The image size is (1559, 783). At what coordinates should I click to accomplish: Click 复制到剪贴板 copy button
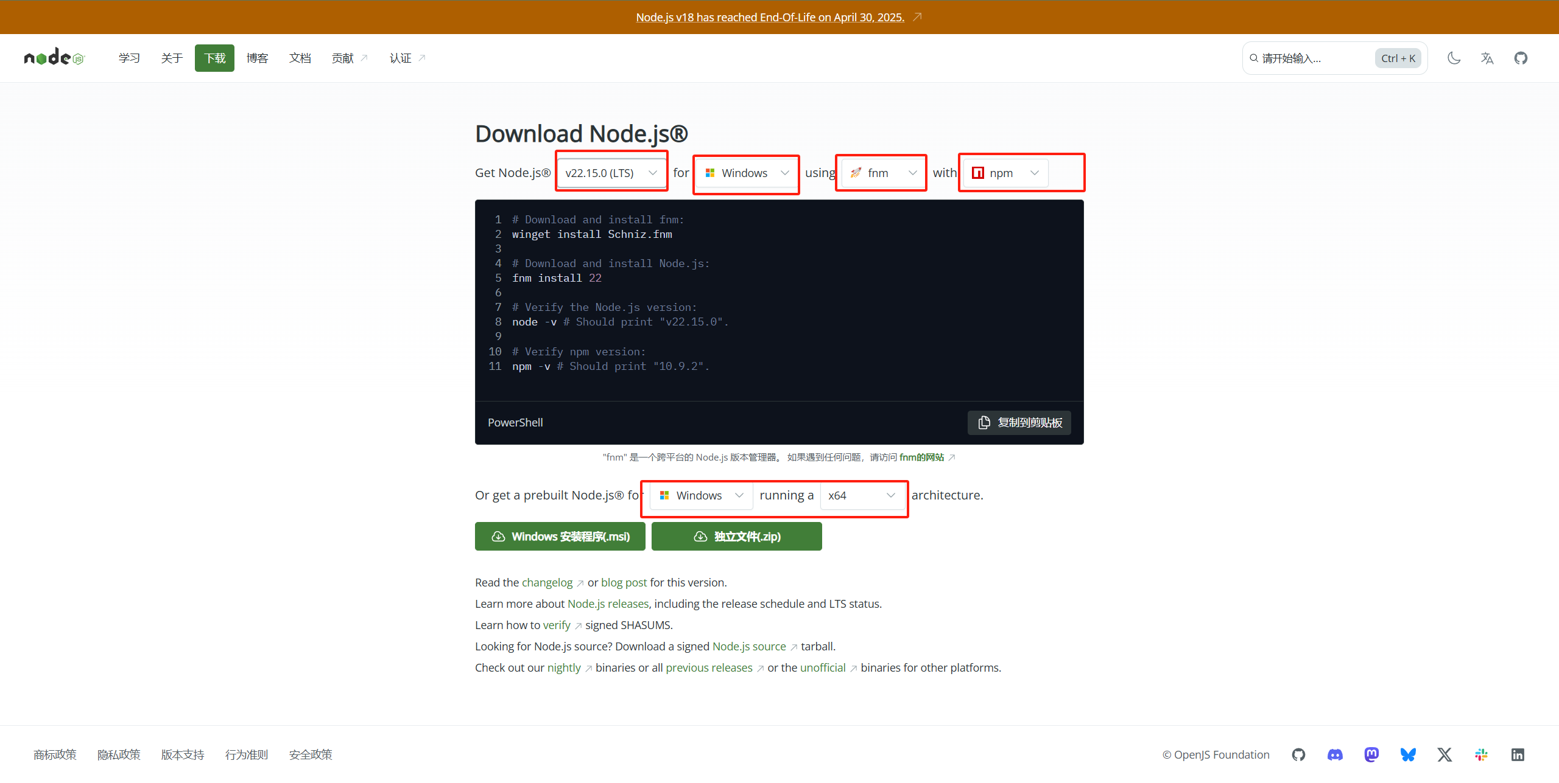(1019, 422)
